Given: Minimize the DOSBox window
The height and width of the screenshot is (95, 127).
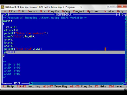Looking at the screenshot, I should point(110,6).
